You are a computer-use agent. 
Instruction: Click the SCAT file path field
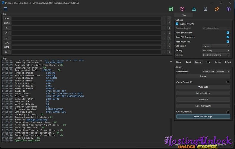pyautogui.click(x=86, y=18)
